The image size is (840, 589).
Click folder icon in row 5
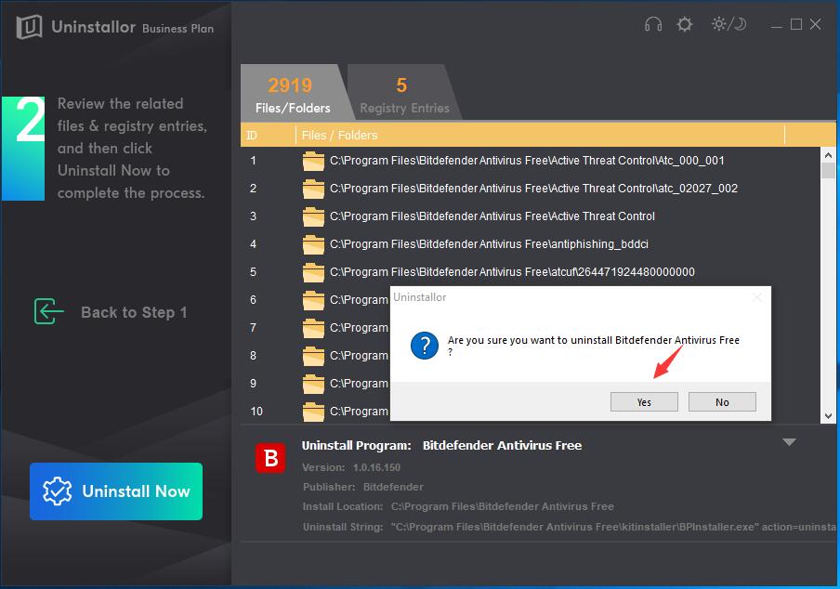[313, 272]
